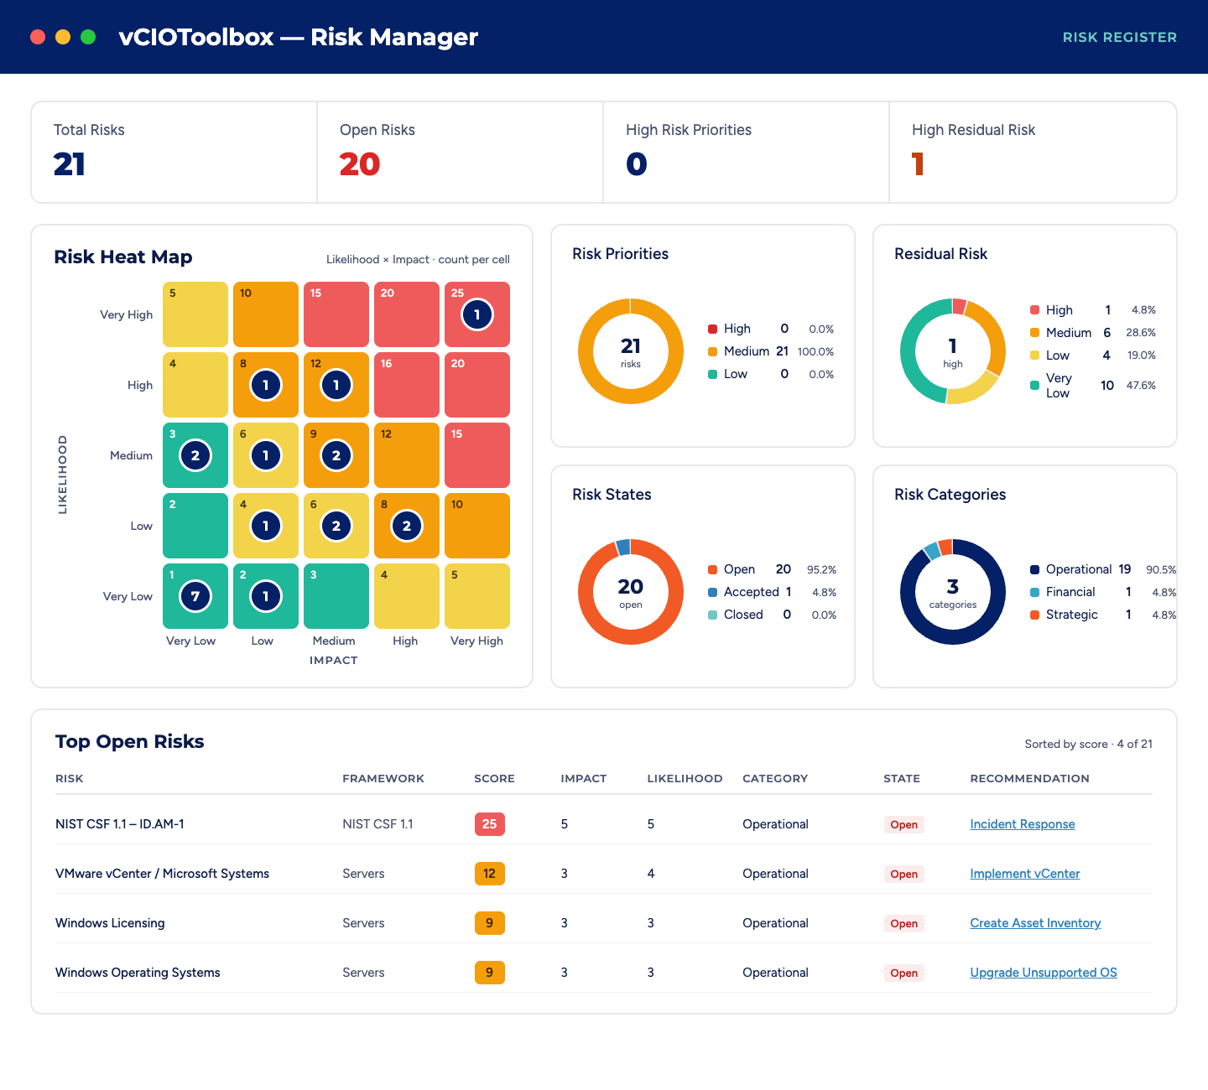Click the Upgrade Unsupported OS link

tap(1044, 973)
